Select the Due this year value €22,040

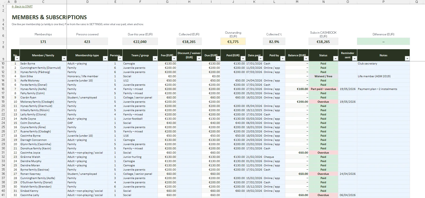(140, 42)
